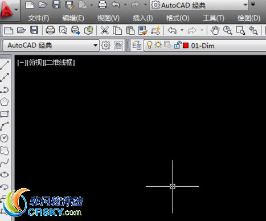Click the 二维线框 visual style control
The width and height of the screenshot is (266, 221).
(60, 63)
